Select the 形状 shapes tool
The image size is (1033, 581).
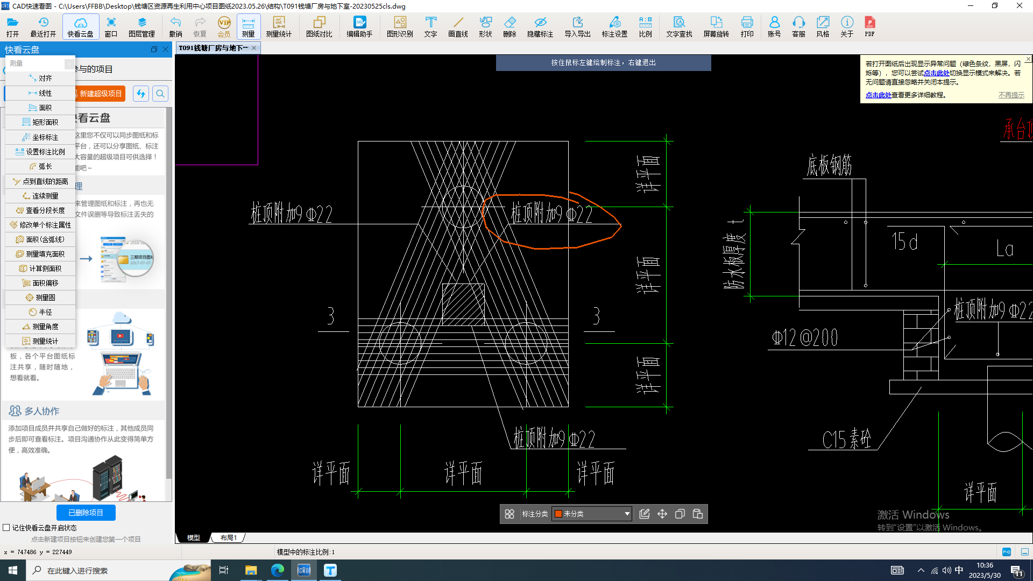point(485,26)
